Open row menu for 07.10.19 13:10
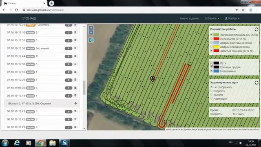Screen dimensions: 261x147 (x=75, y=32)
